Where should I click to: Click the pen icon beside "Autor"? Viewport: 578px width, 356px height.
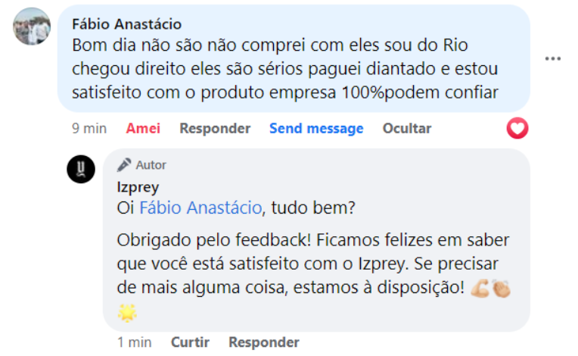coord(124,165)
